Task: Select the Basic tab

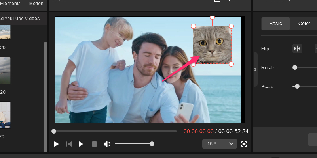Action: pos(275,24)
